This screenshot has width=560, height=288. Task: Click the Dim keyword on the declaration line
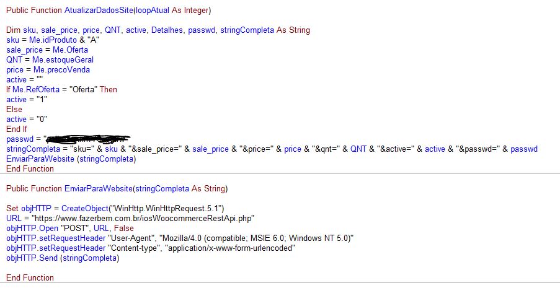pos(13,30)
